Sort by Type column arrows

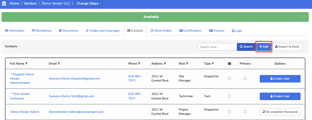(x=213, y=63)
